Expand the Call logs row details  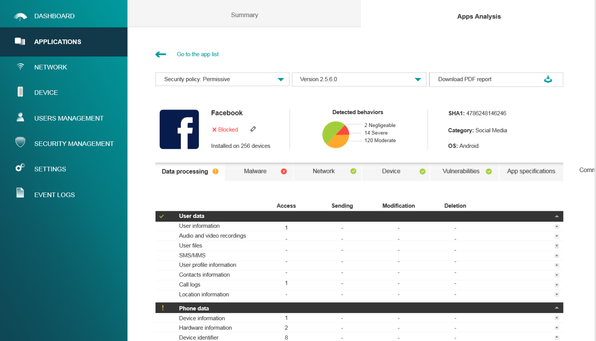click(x=557, y=285)
